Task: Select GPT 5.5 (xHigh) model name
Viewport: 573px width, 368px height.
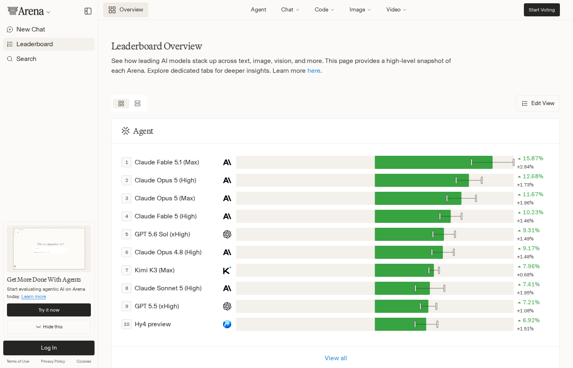Action: coord(157,306)
